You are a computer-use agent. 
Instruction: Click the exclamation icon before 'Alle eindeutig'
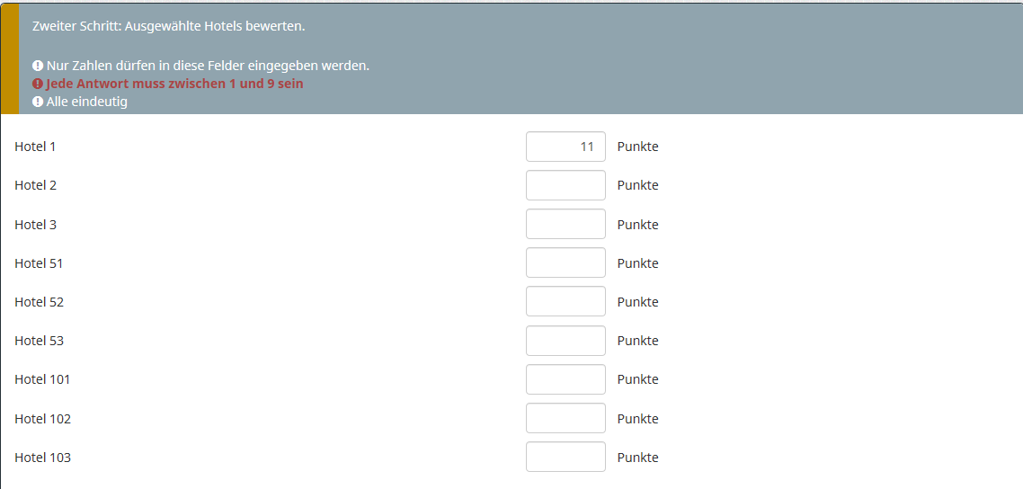(x=38, y=102)
